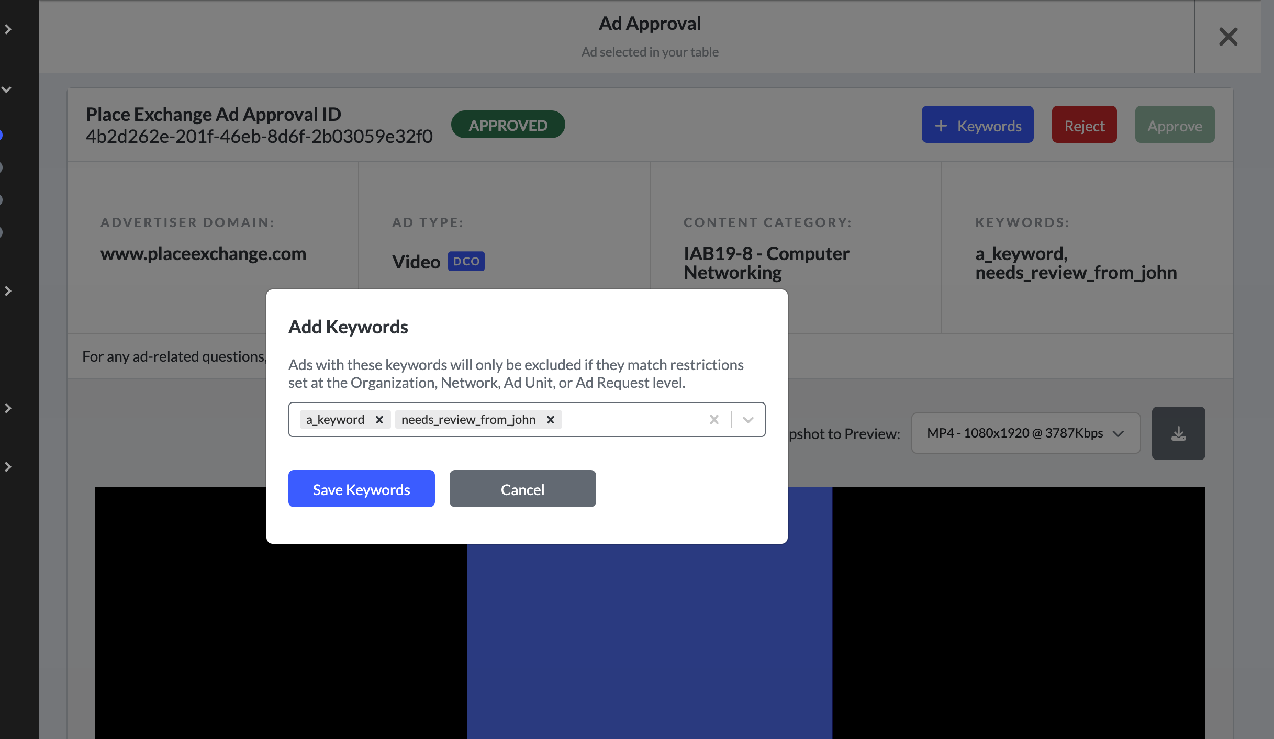Download the snapshot file
1274x739 pixels.
pyautogui.click(x=1178, y=433)
